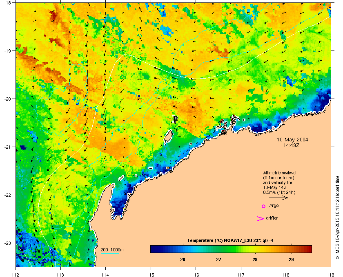The image size is (343, 277).
Task: Click the 'Argo' legend label
Action: click(x=274, y=206)
